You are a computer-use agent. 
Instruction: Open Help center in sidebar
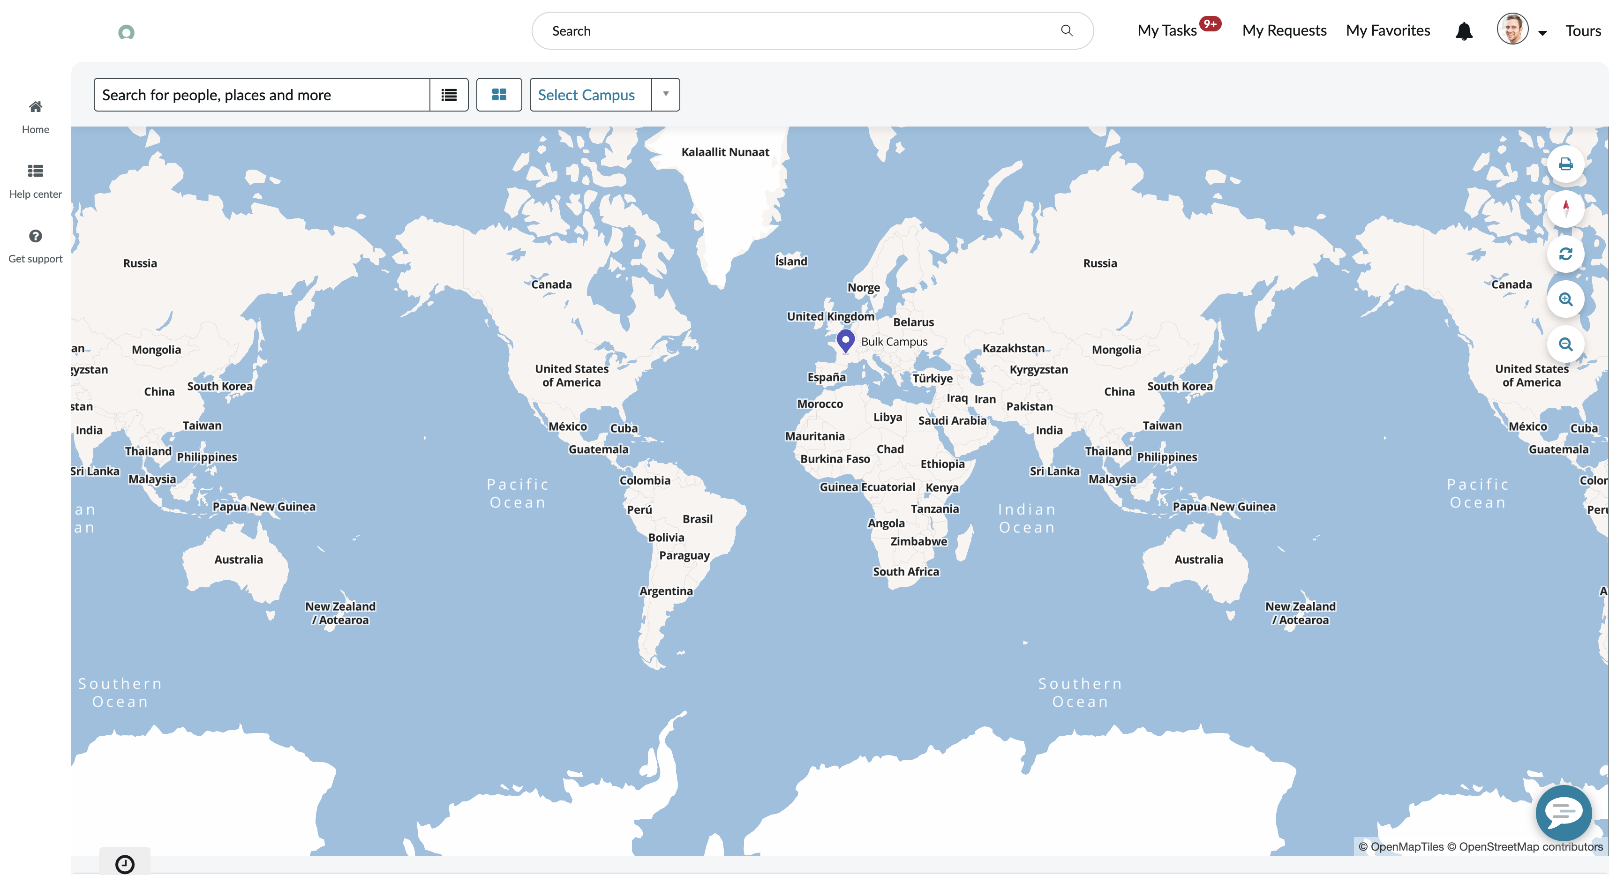[36, 182]
